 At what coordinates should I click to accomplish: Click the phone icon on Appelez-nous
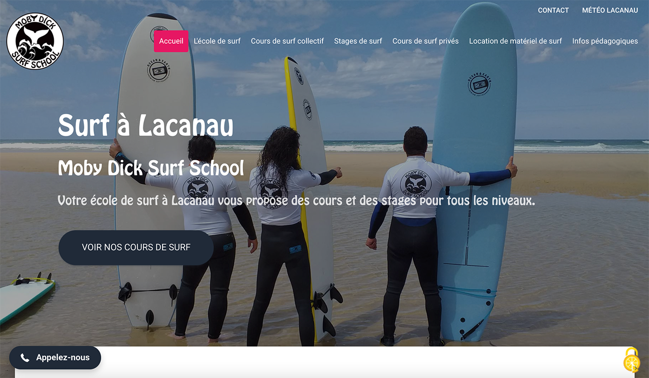[x=25, y=358]
